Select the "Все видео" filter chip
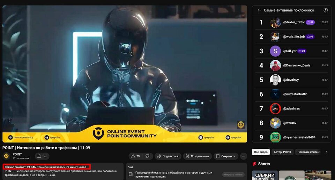Screen dimensions: 335x180 click(261, 152)
